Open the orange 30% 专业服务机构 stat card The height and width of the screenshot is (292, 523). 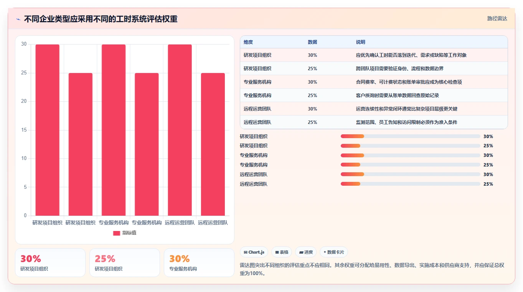click(x=199, y=262)
